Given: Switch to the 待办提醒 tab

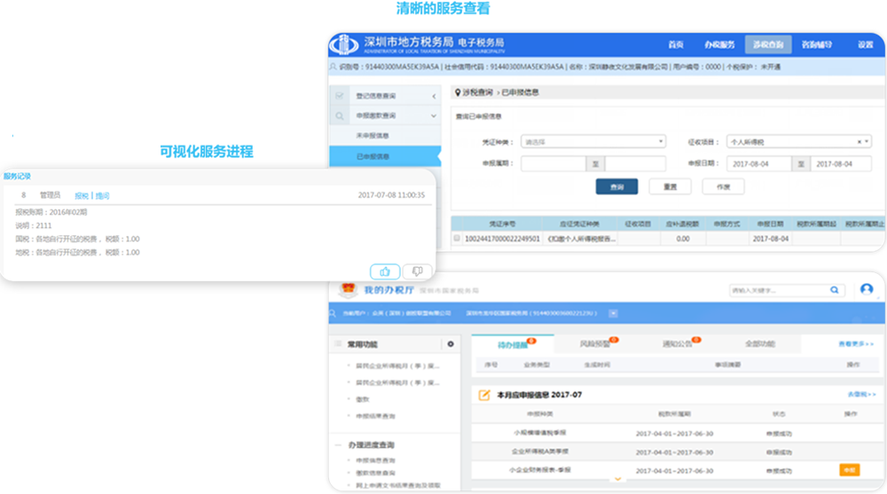Looking at the screenshot, I should [513, 344].
